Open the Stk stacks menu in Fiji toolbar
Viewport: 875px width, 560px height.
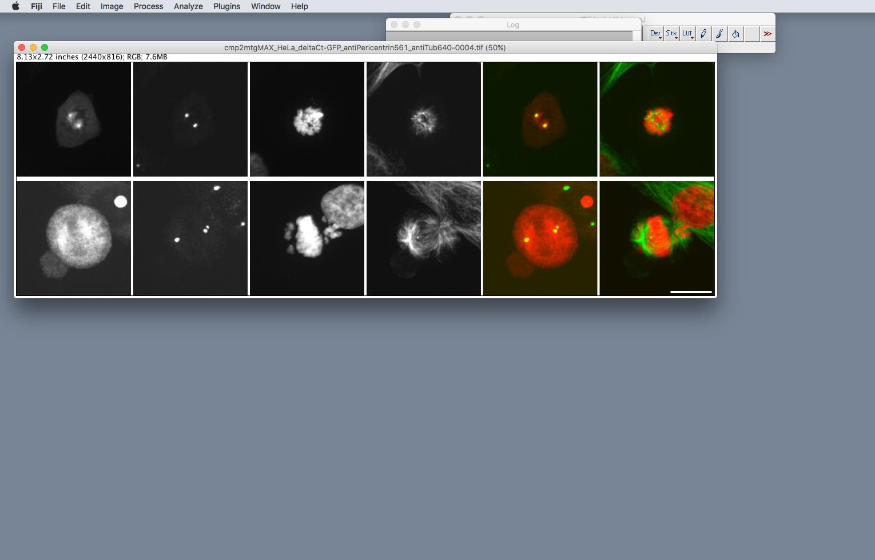click(x=671, y=34)
